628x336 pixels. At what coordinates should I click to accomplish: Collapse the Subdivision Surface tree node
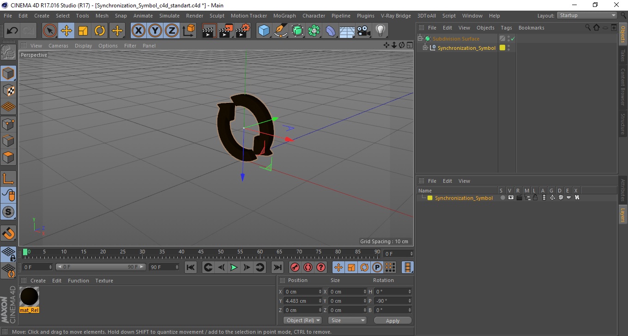[x=420, y=39]
